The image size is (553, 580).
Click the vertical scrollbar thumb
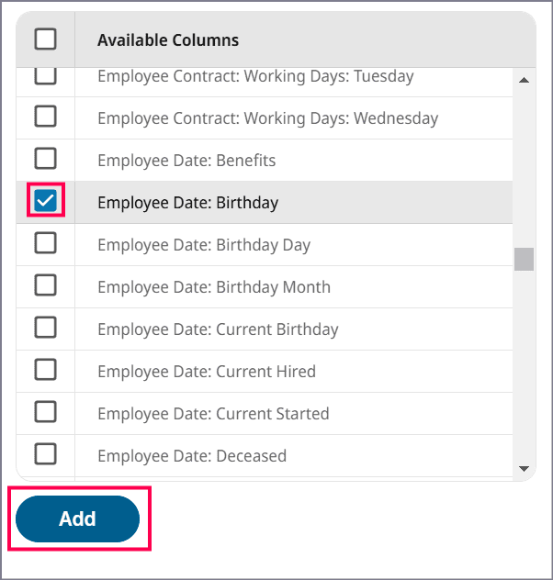pos(524,259)
